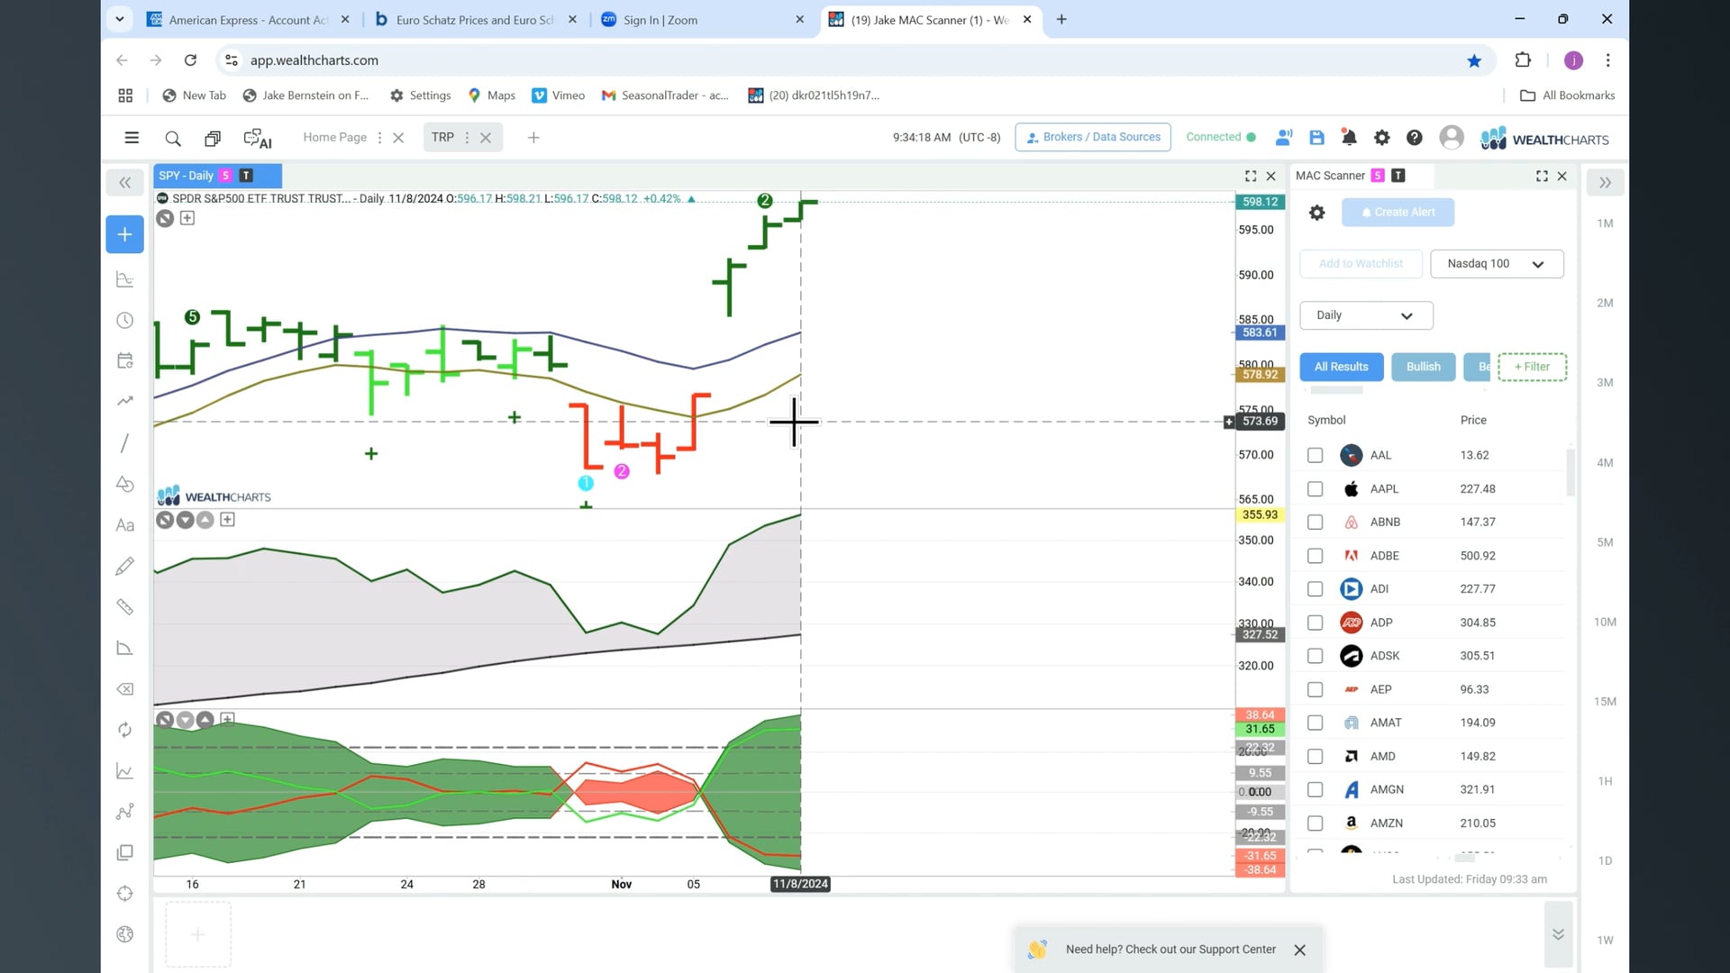The image size is (1730, 973).
Task: Switch to Euro Schatz Prices browser tab
Action: (x=475, y=20)
